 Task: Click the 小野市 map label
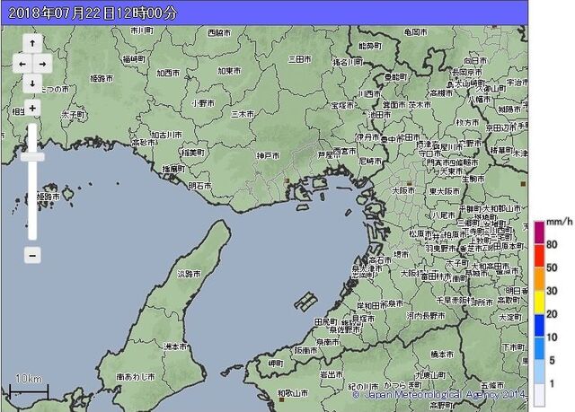[x=203, y=103]
